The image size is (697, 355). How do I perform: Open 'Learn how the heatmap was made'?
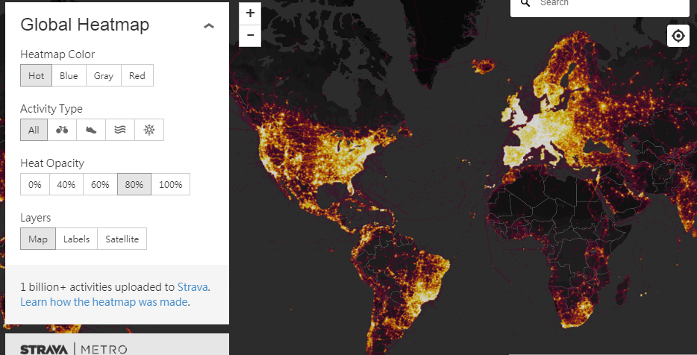coord(104,302)
